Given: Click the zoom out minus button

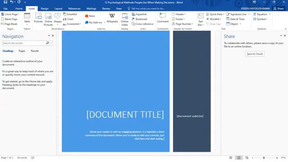Looking at the screenshot, I should [x=252, y=157].
